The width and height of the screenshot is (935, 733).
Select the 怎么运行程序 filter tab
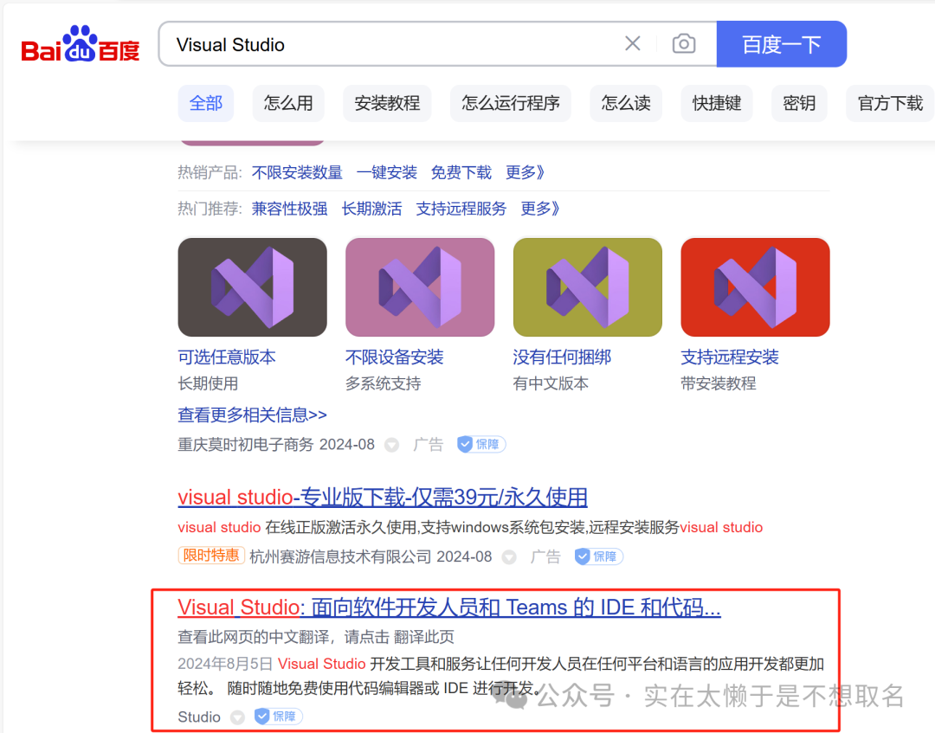click(x=511, y=103)
